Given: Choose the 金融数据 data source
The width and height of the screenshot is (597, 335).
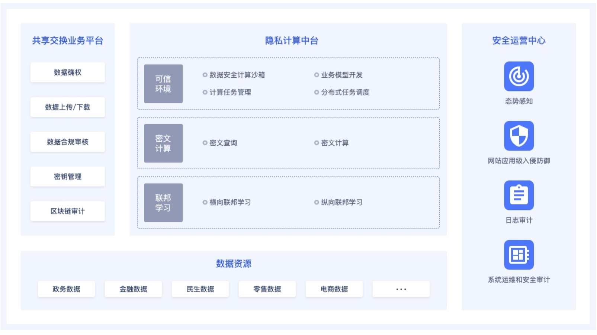Looking at the screenshot, I should pyautogui.click(x=133, y=289).
